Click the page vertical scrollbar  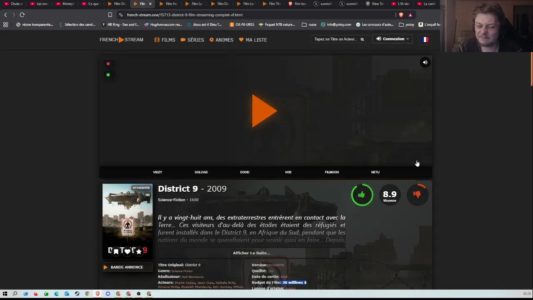pyautogui.click(x=531, y=69)
